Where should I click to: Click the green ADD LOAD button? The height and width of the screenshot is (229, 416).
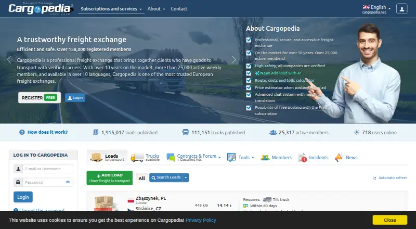click(110, 178)
